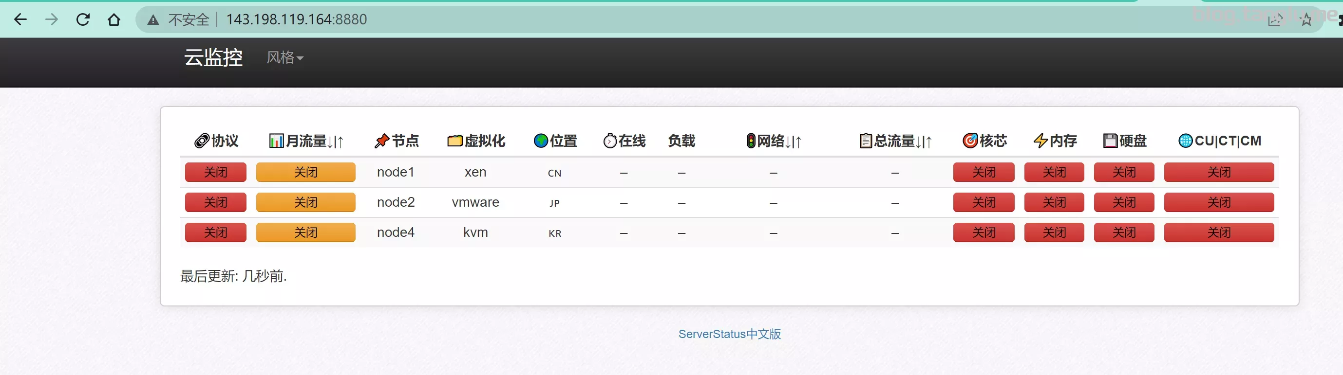Click node2 orange monthly traffic 关闭 bar
This screenshot has height=375, width=1343.
pos(305,203)
